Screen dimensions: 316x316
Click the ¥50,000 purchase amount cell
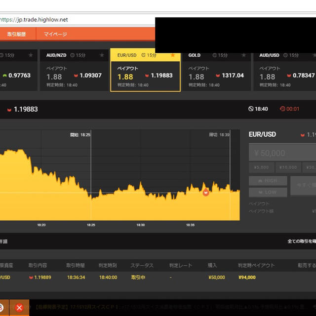tap(217, 277)
